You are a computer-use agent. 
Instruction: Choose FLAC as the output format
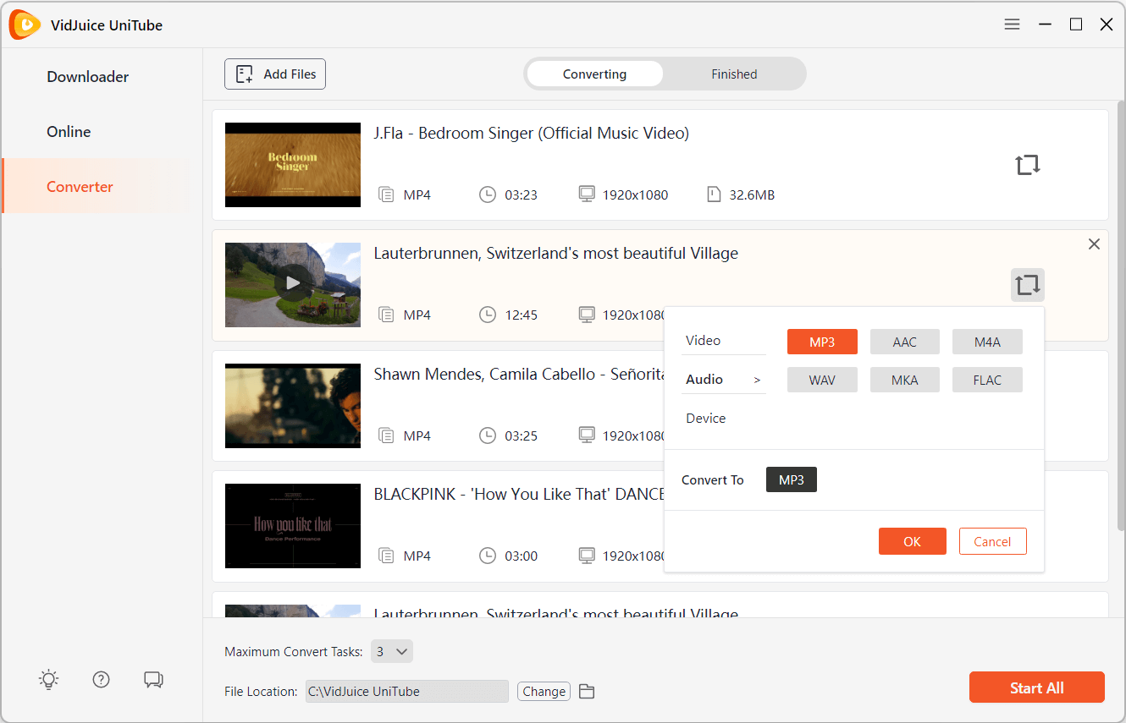coord(986,381)
